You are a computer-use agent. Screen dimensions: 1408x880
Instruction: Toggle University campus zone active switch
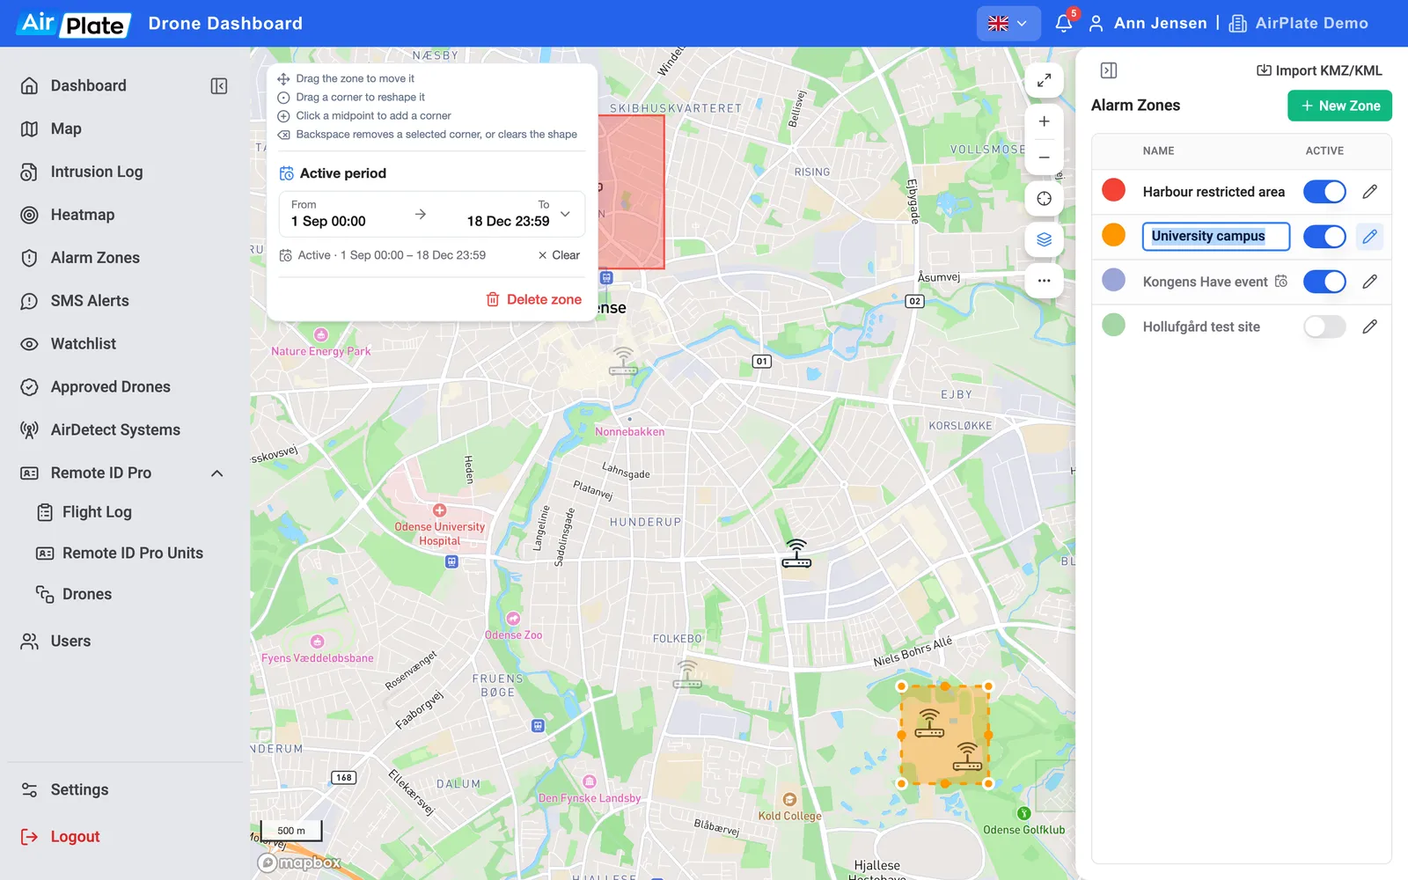1324,237
